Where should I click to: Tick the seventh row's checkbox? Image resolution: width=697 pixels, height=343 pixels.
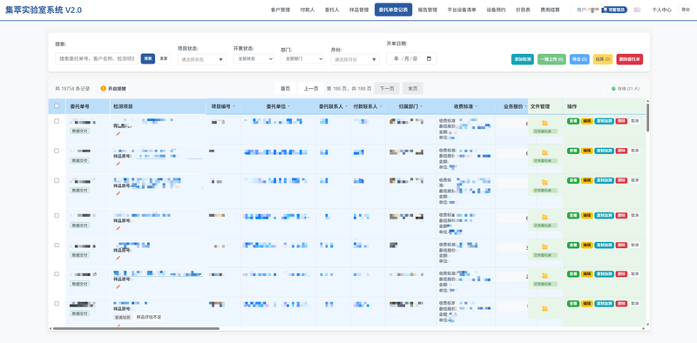pyautogui.click(x=57, y=304)
